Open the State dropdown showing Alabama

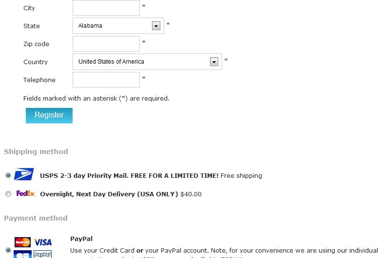(156, 26)
